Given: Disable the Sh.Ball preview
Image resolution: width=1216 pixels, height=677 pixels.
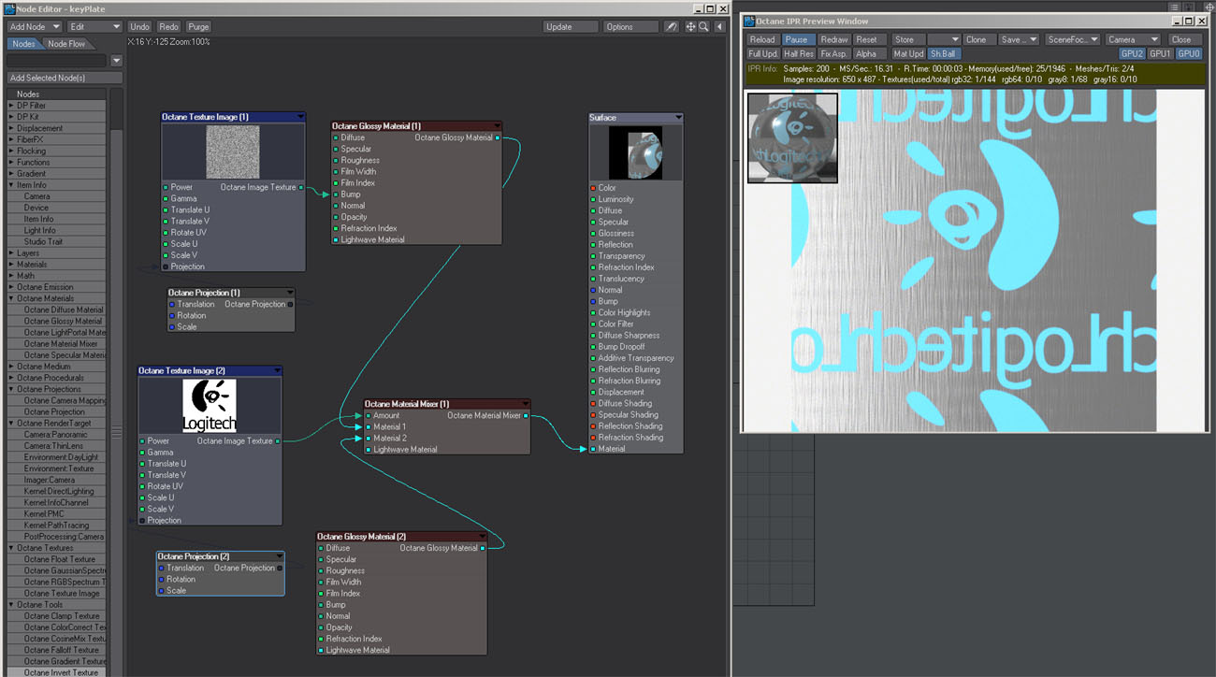Looking at the screenshot, I should pos(943,54).
